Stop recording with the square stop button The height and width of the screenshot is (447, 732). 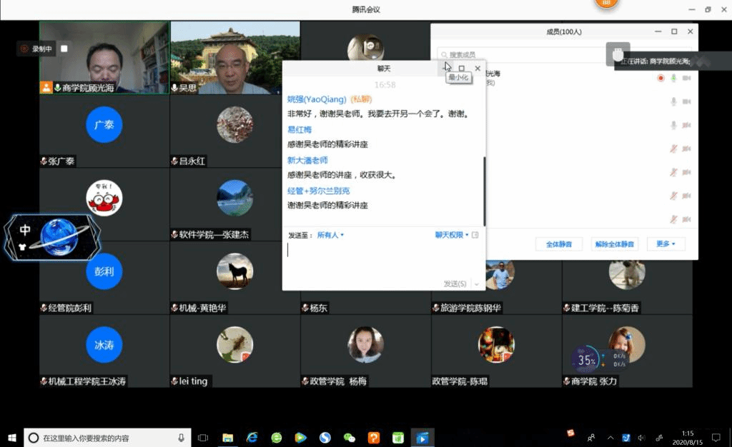pos(64,49)
